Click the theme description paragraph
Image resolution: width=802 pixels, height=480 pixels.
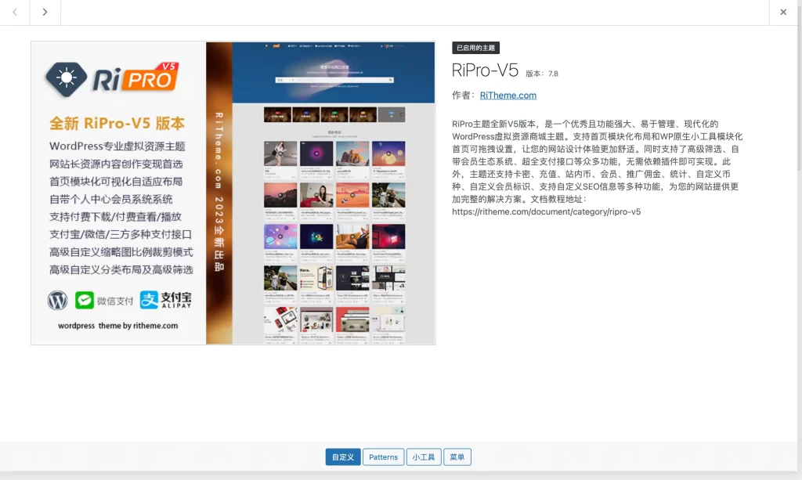[595, 161]
